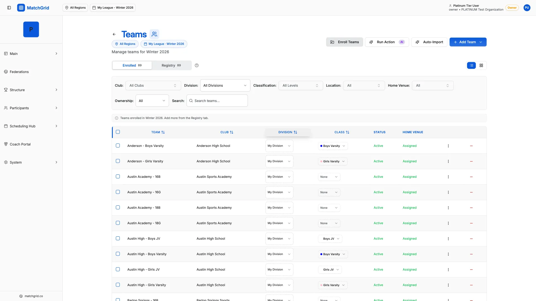Remove Austin Academy - 16B with minus icon

pos(471,177)
